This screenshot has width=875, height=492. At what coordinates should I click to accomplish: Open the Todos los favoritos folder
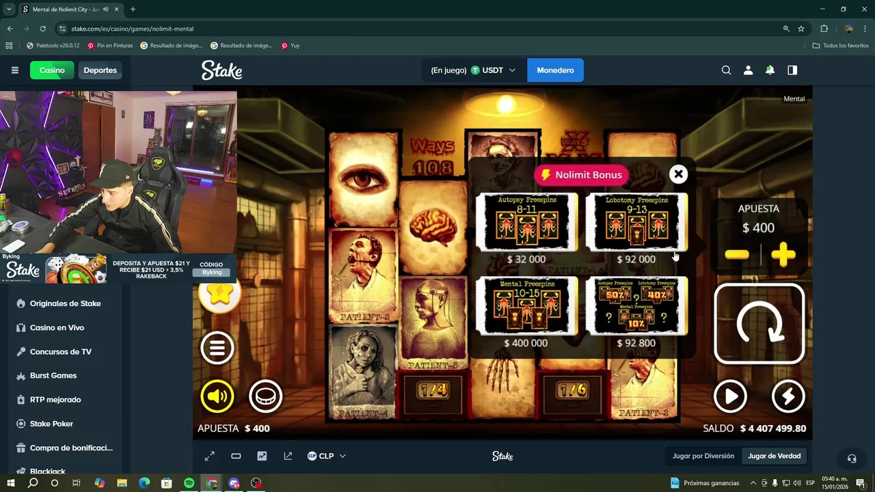[x=840, y=46]
